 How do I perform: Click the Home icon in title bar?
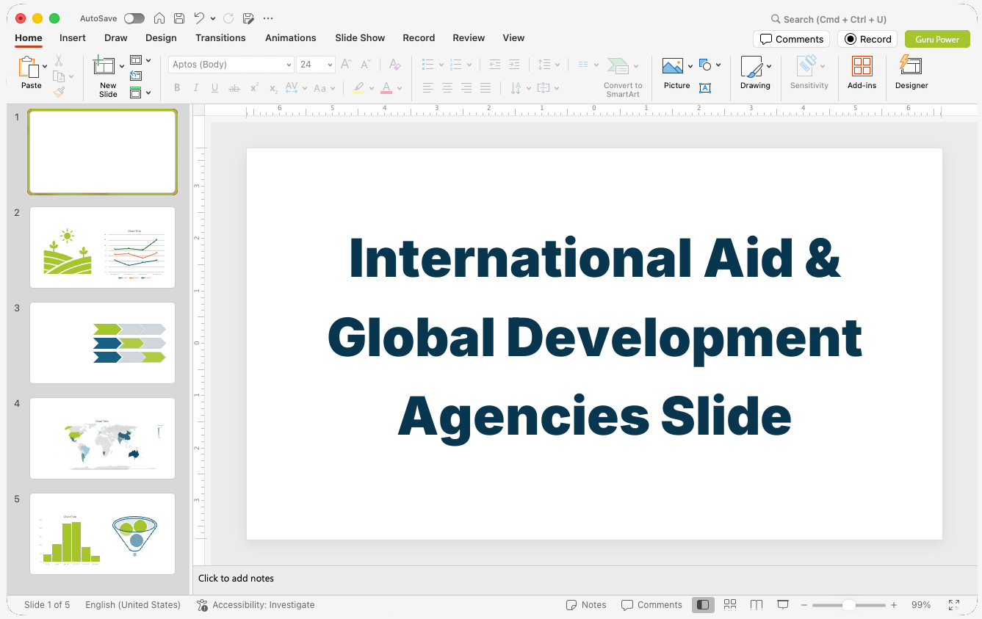[x=159, y=18]
